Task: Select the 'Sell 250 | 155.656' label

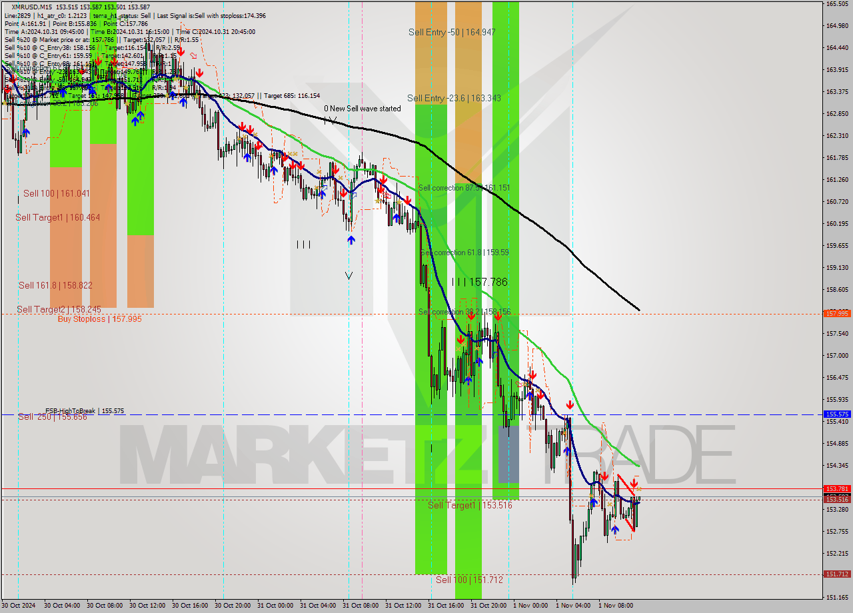Action: 53,416
